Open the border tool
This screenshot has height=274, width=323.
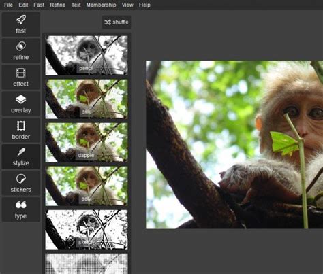click(21, 131)
